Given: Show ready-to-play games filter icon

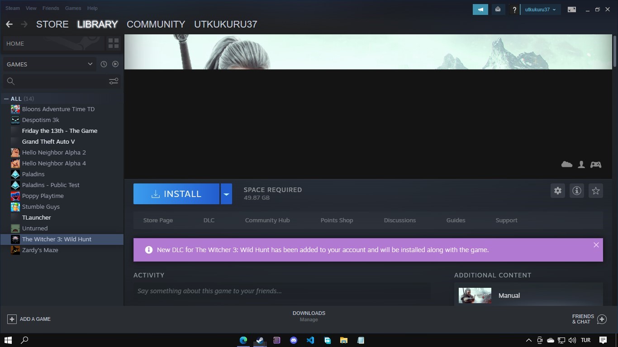Looking at the screenshot, I should [115, 64].
